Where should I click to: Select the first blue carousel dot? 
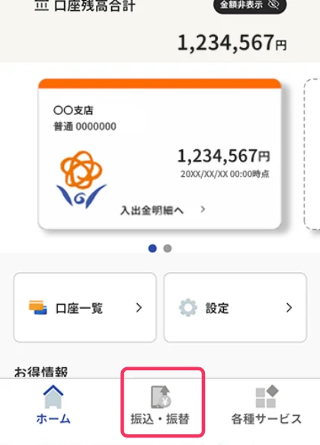[x=152, y=248]
